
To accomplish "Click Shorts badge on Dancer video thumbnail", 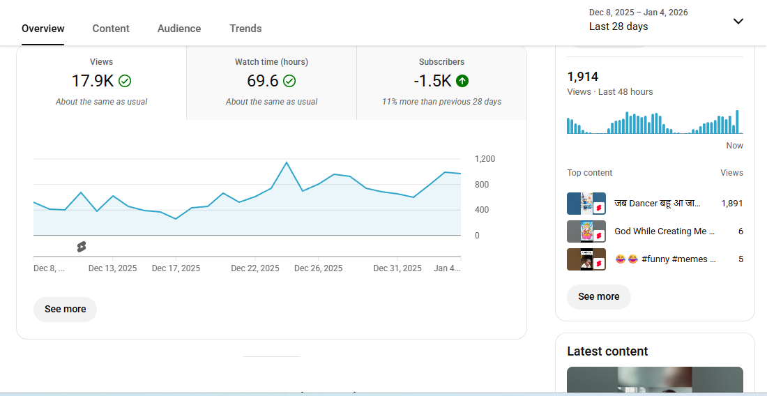I will [x=598, y=208].
